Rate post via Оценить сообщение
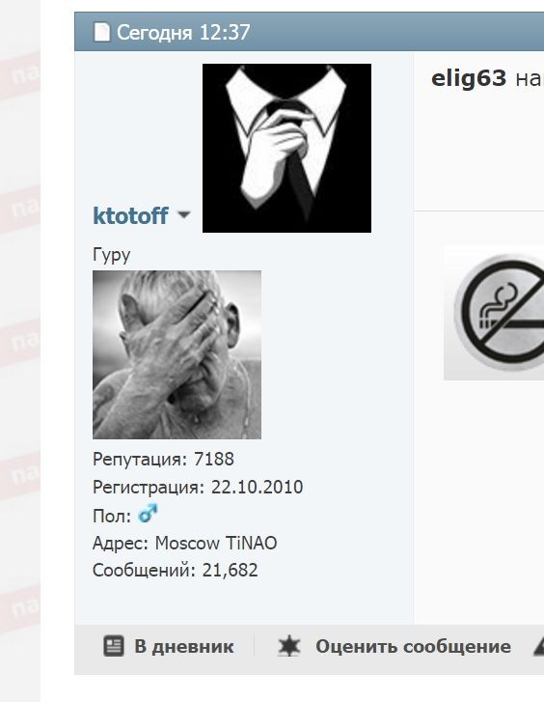Image resolution: width=544 pixels, height=702 pixels. 413,647
